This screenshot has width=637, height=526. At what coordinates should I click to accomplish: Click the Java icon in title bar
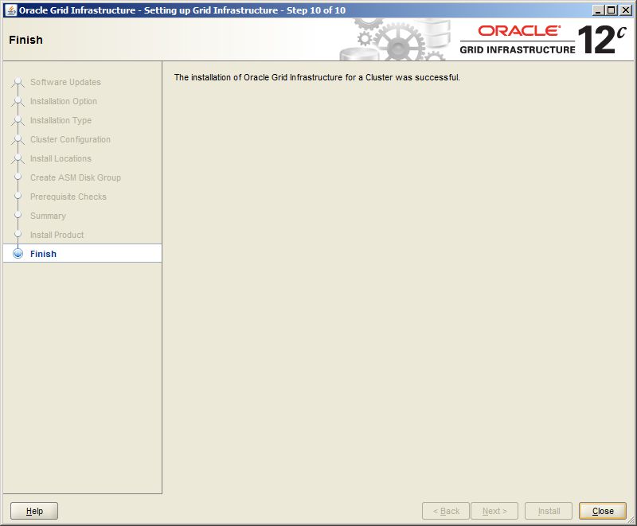click(11, 10)
